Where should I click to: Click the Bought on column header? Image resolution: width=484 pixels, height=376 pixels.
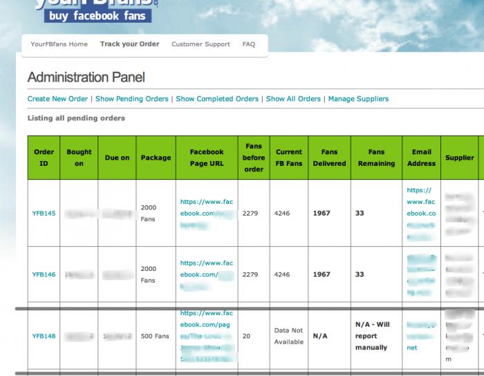point(79,158)
